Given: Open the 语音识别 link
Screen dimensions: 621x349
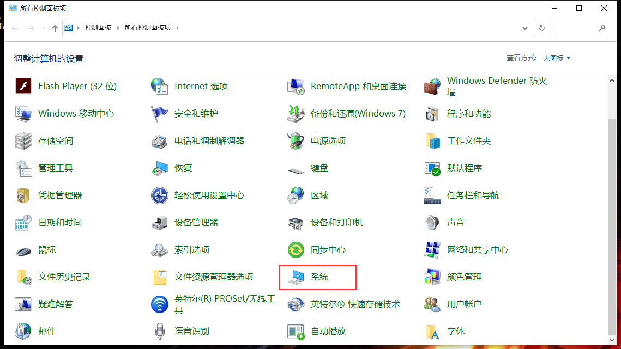Looking at the screenshot, I should [x=192, y=331].
